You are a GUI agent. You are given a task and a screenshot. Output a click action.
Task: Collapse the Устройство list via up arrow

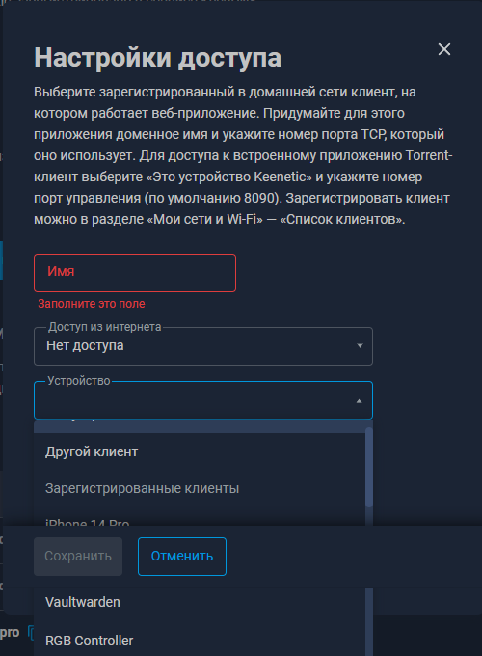[x=360, y=401]
